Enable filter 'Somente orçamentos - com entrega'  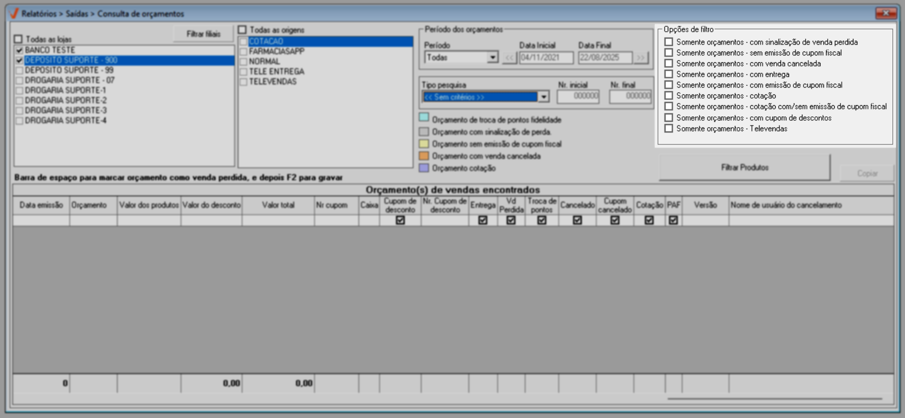[669, 74]
